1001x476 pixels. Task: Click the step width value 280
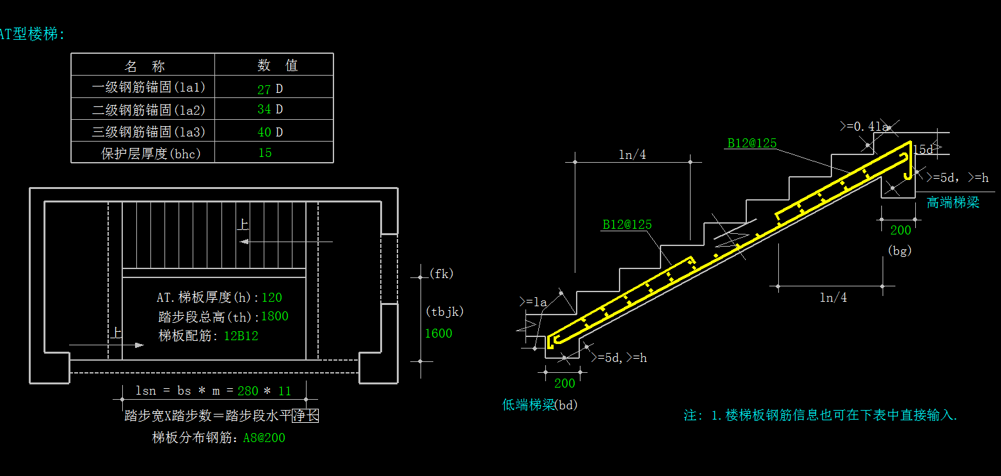248,391
